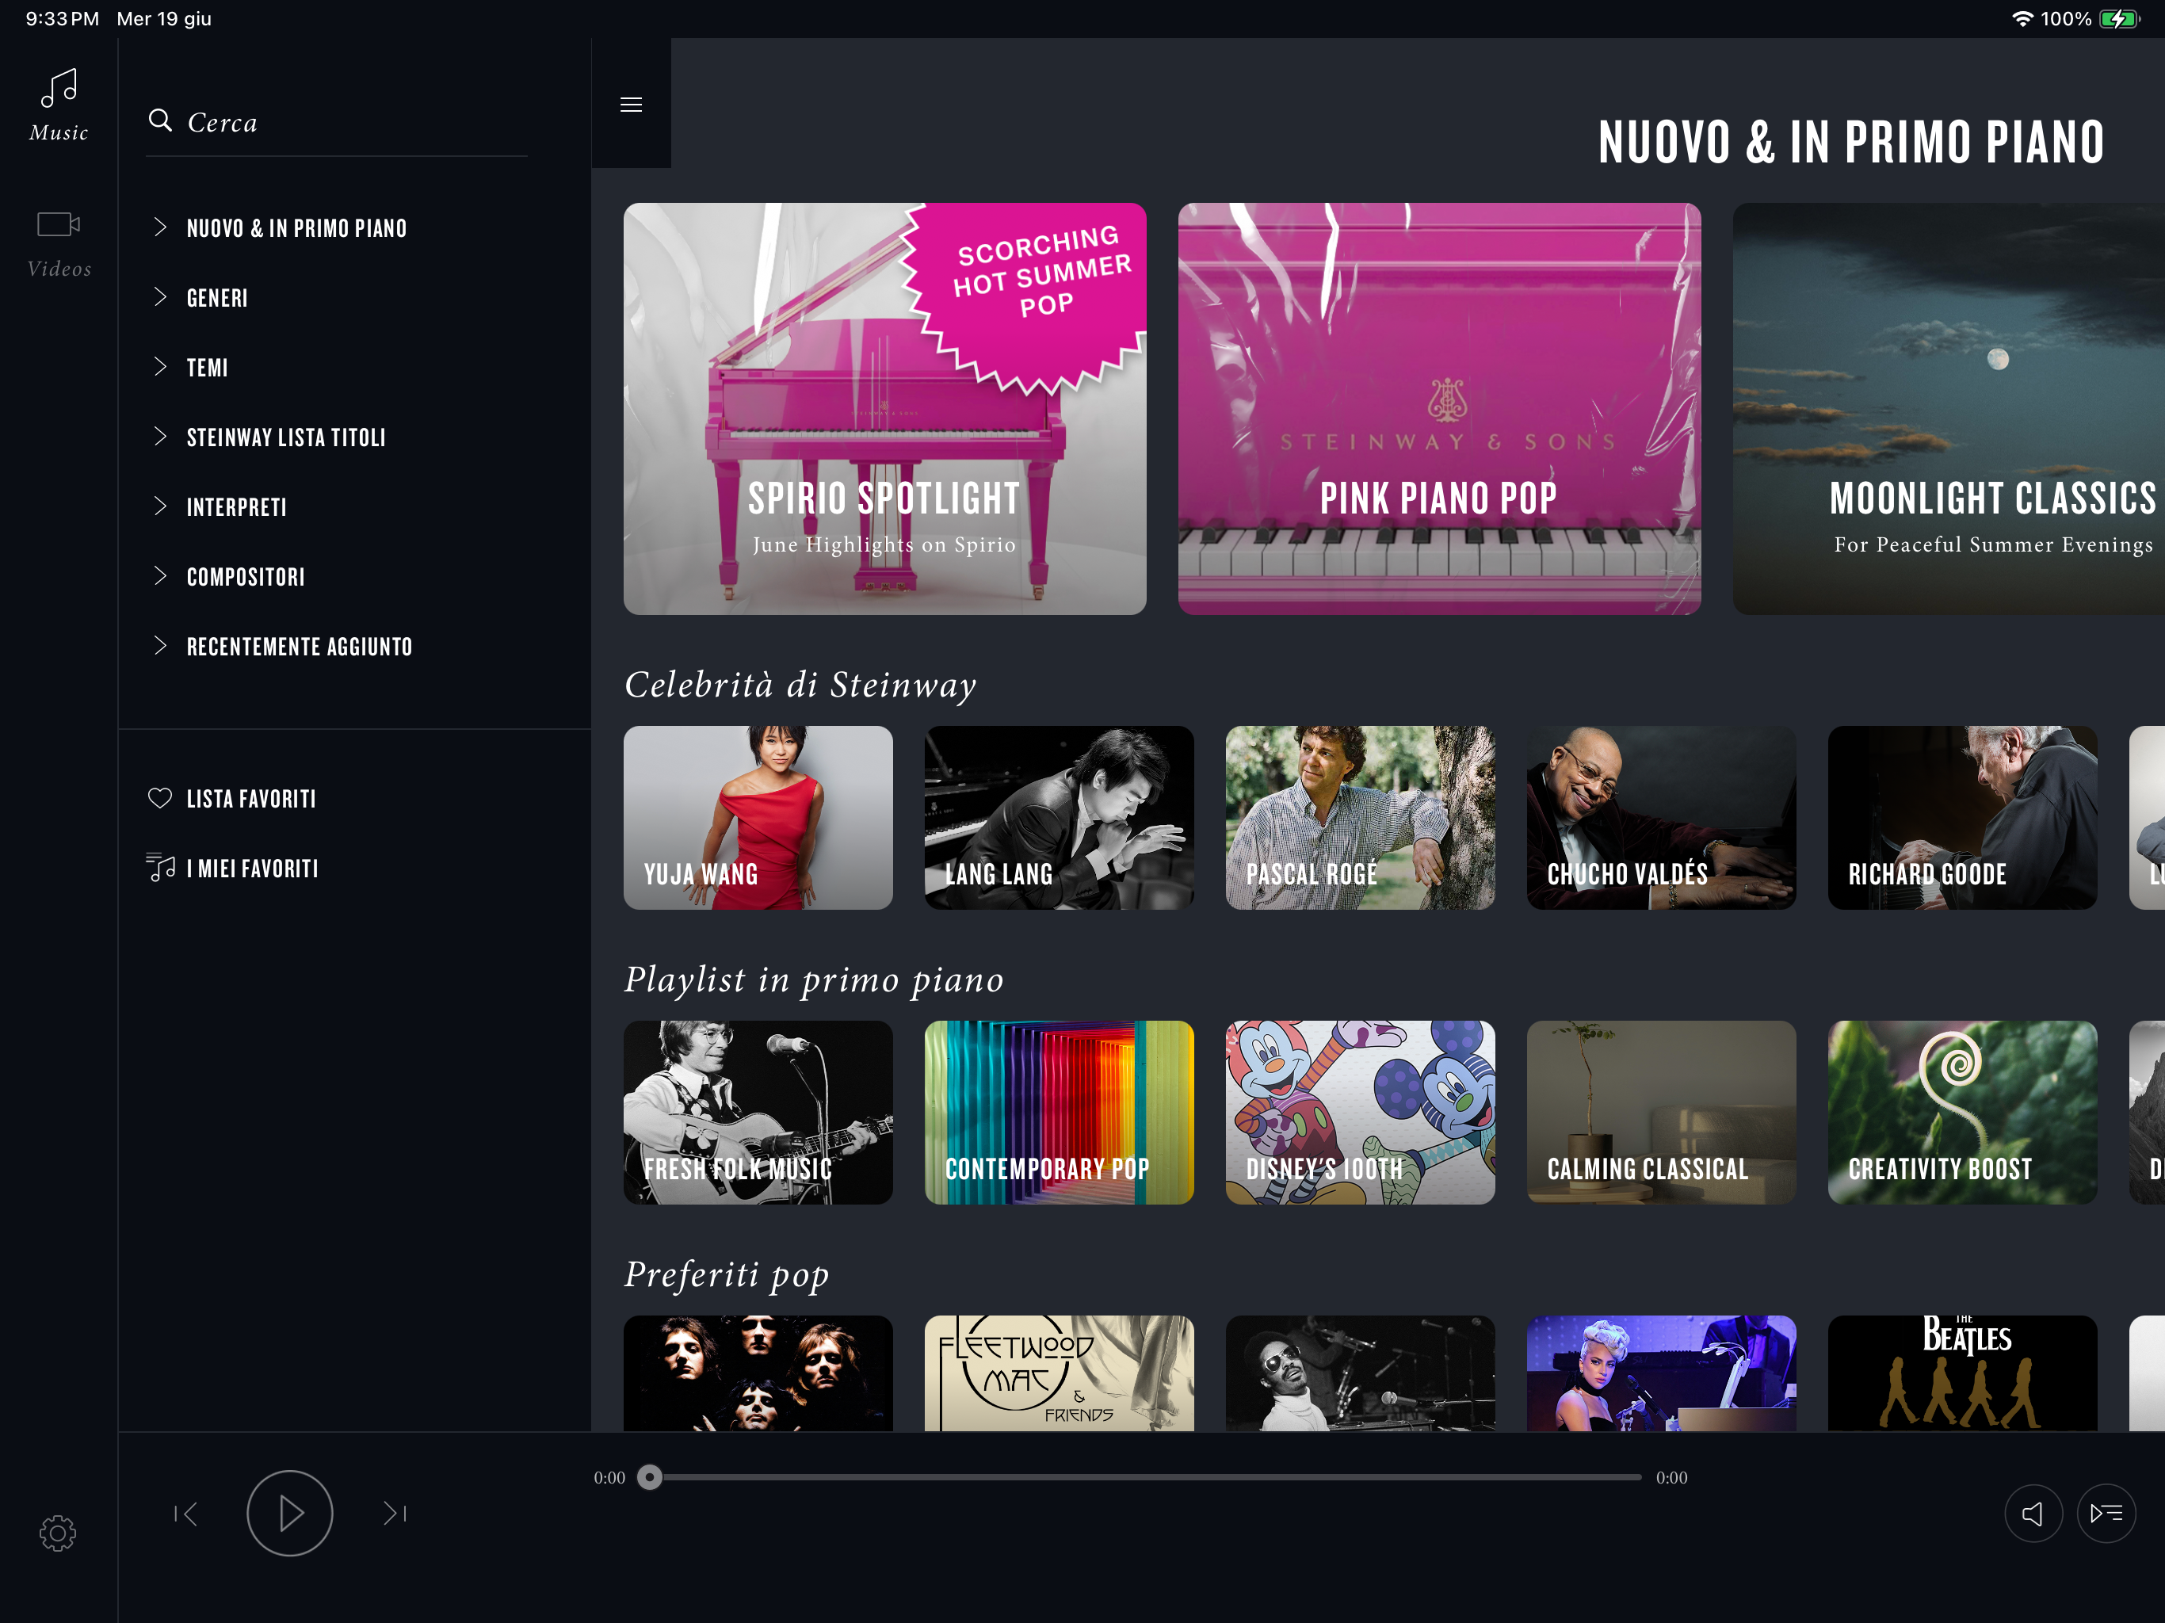This screenshot has height=1623, width=2165.
Task: Open Stevie Wonder black-and-white card
Action: [1361, 1373]
